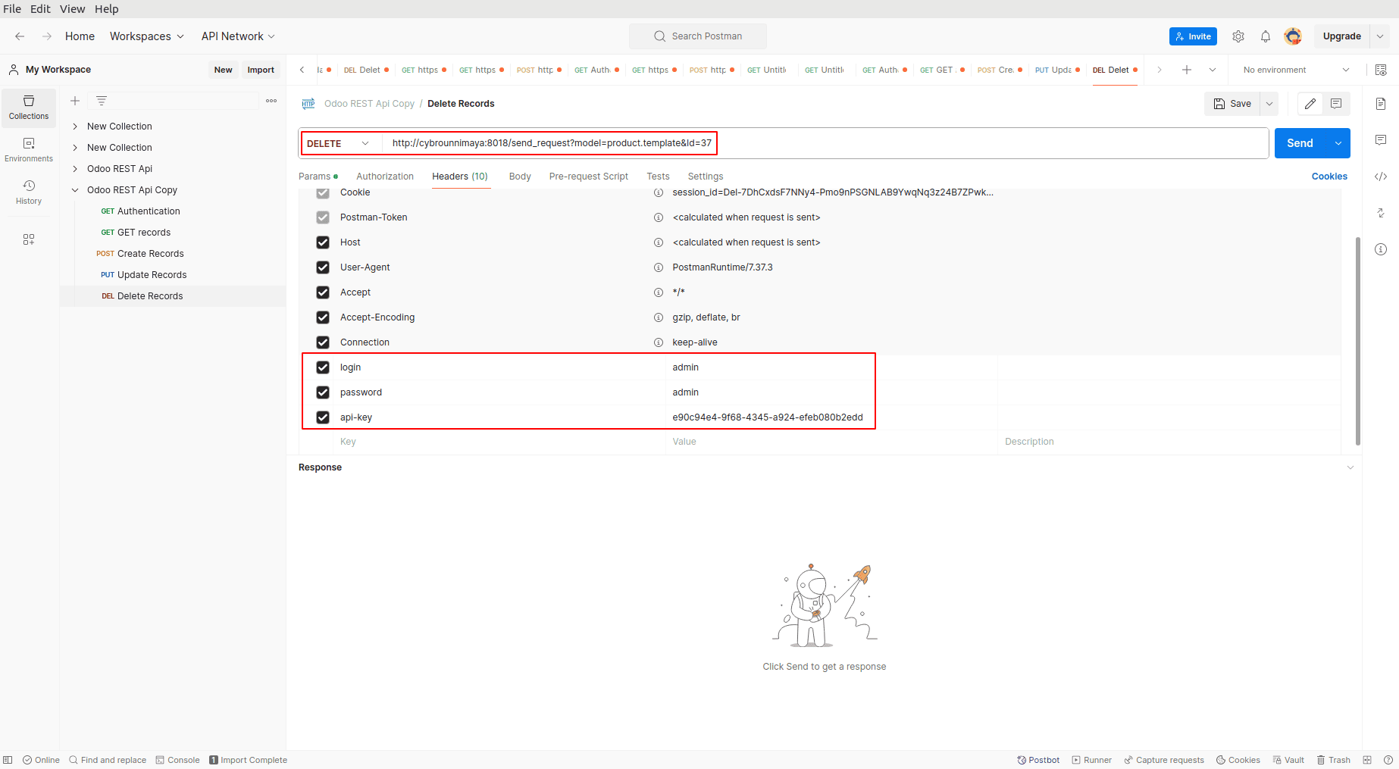Open collections more options ellipsis
1399x769 pixels.
[271, 101]
